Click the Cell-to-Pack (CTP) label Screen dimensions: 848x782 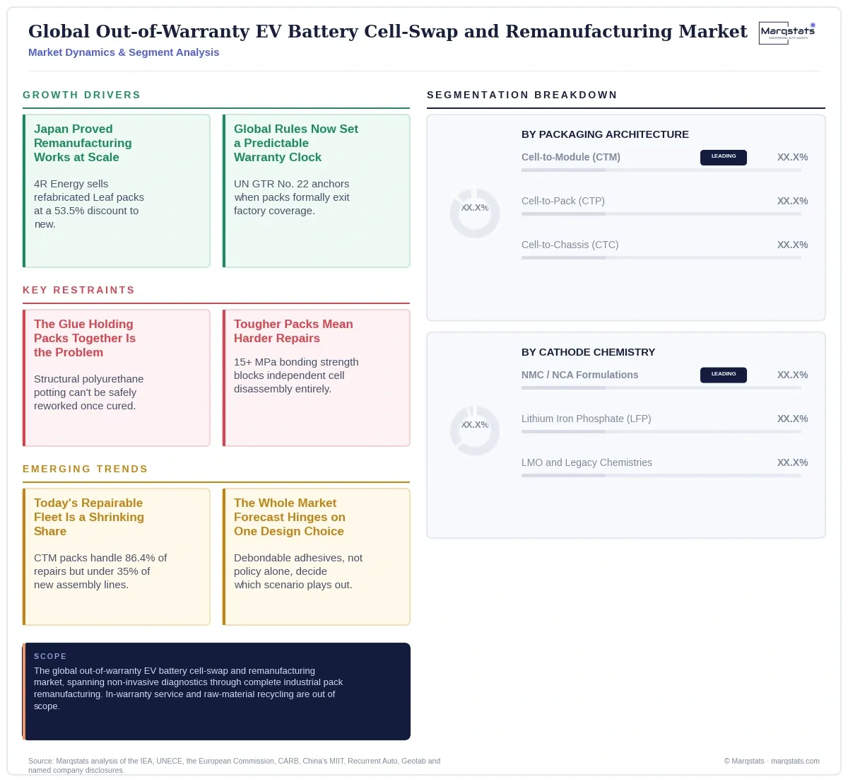563,201
